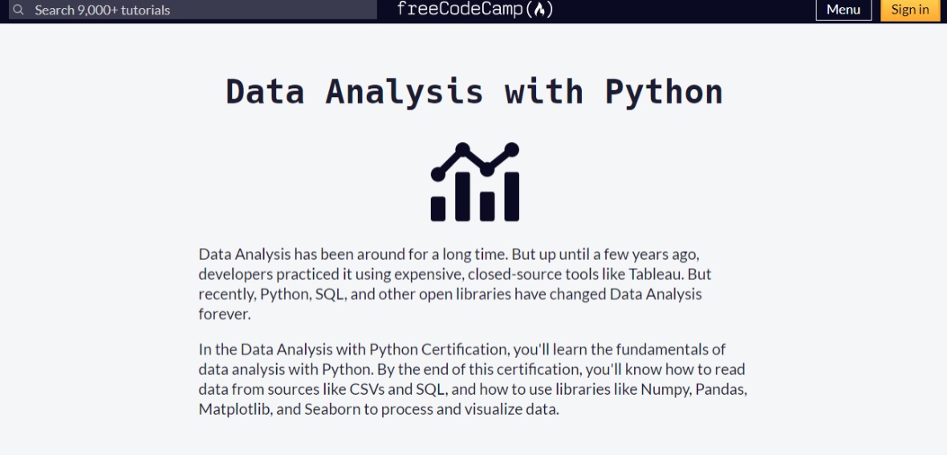Click the rightmost bar of chart icon

511,197
